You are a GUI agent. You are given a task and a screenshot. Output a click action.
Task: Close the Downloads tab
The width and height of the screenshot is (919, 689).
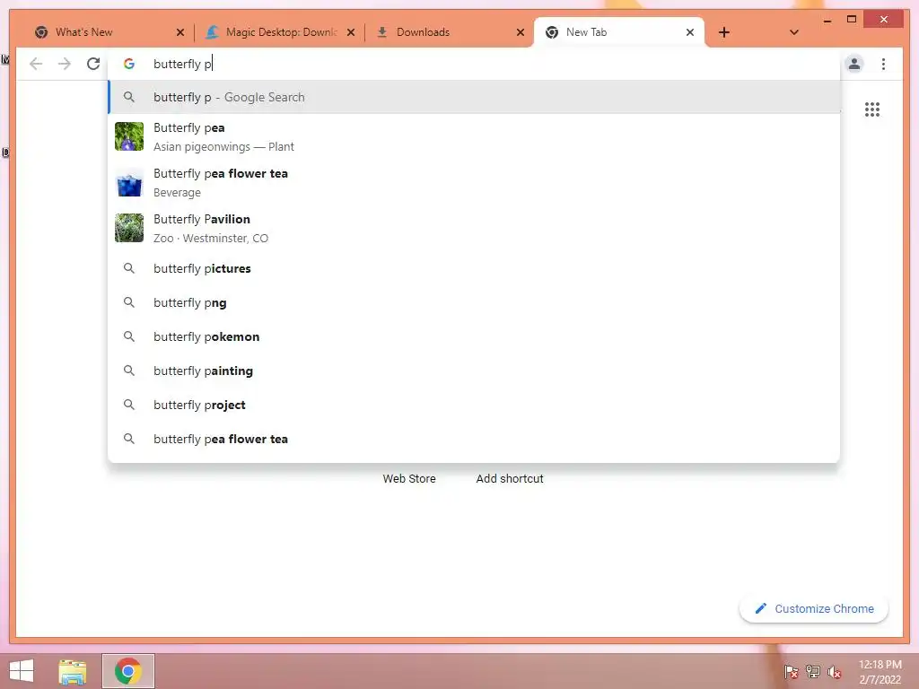521,32
